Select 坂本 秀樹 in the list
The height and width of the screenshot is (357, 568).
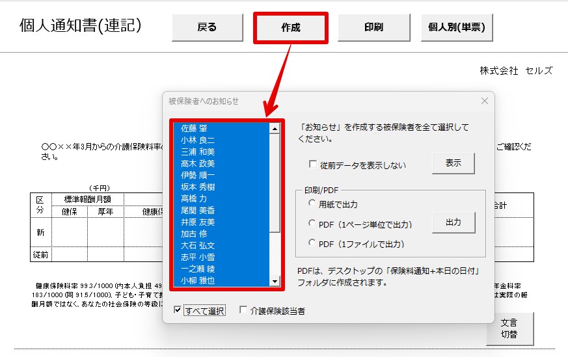pyautogui.click(x=222, y=187)
